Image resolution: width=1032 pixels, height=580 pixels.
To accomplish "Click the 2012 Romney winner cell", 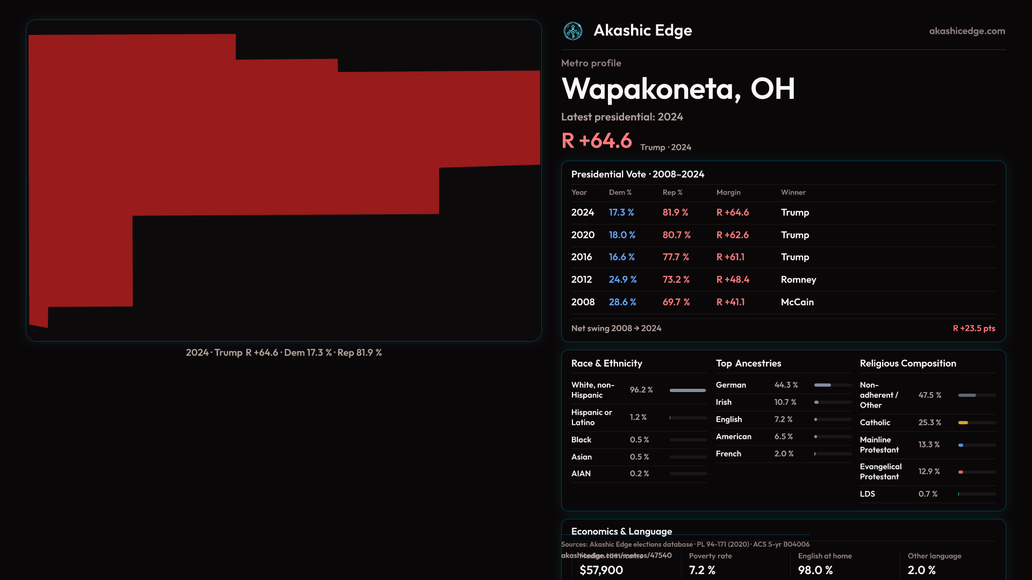I will tap(798, 280).
